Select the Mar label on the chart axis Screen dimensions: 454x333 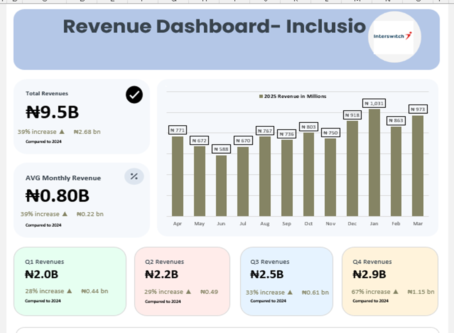tap(417, 224)
